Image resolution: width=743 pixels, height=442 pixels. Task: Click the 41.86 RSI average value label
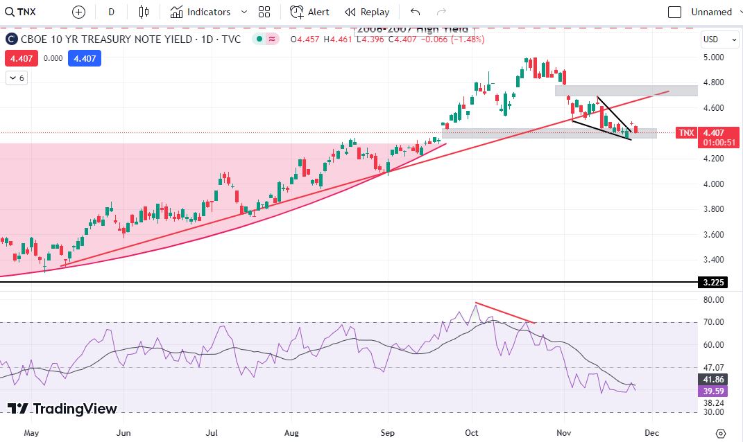coord(713,380)
